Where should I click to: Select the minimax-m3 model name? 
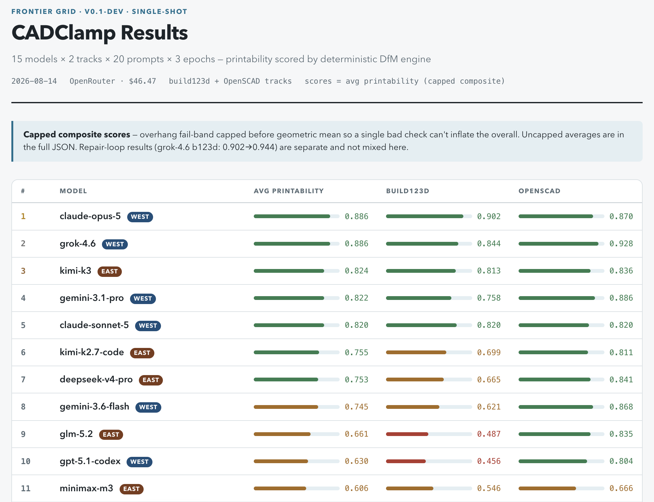click(86, 488)
